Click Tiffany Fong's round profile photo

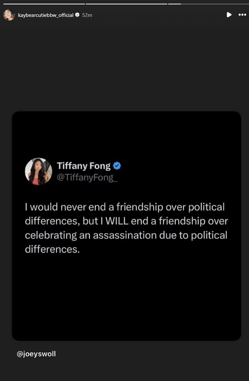pos(38,171)
